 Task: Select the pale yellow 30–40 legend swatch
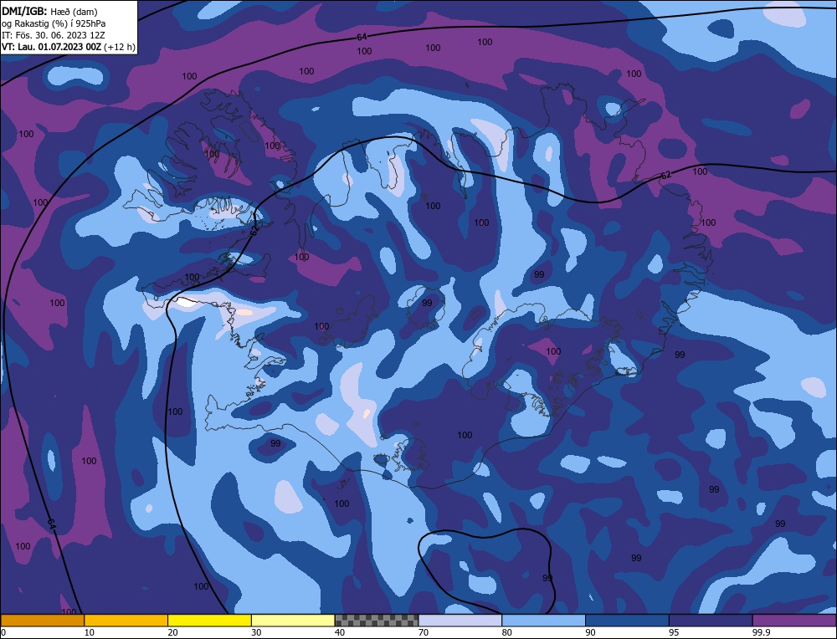(x=293, y=621)
